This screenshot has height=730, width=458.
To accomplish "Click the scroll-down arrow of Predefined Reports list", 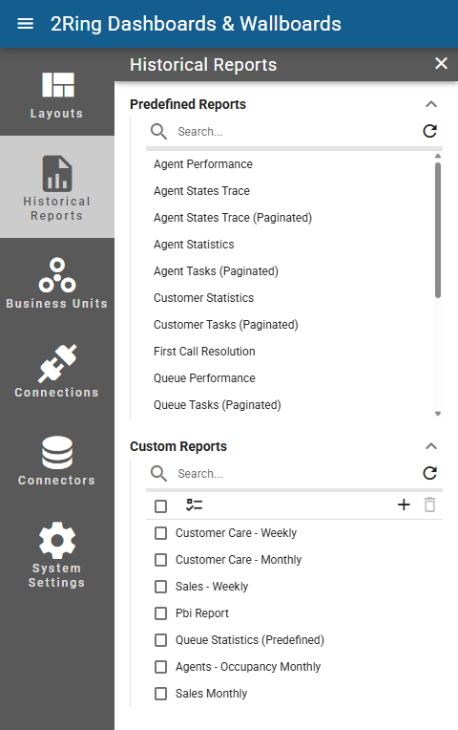I will point(438,414).
